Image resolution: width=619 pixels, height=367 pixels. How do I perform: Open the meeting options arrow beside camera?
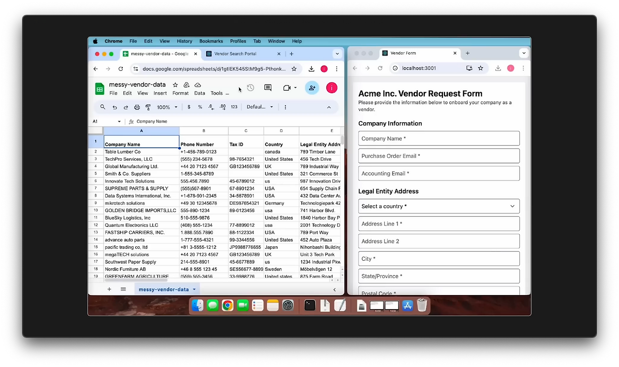pos(295,88)
